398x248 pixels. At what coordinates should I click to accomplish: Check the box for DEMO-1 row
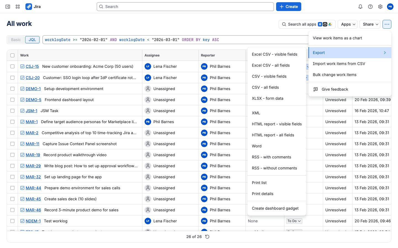point(12,89)
